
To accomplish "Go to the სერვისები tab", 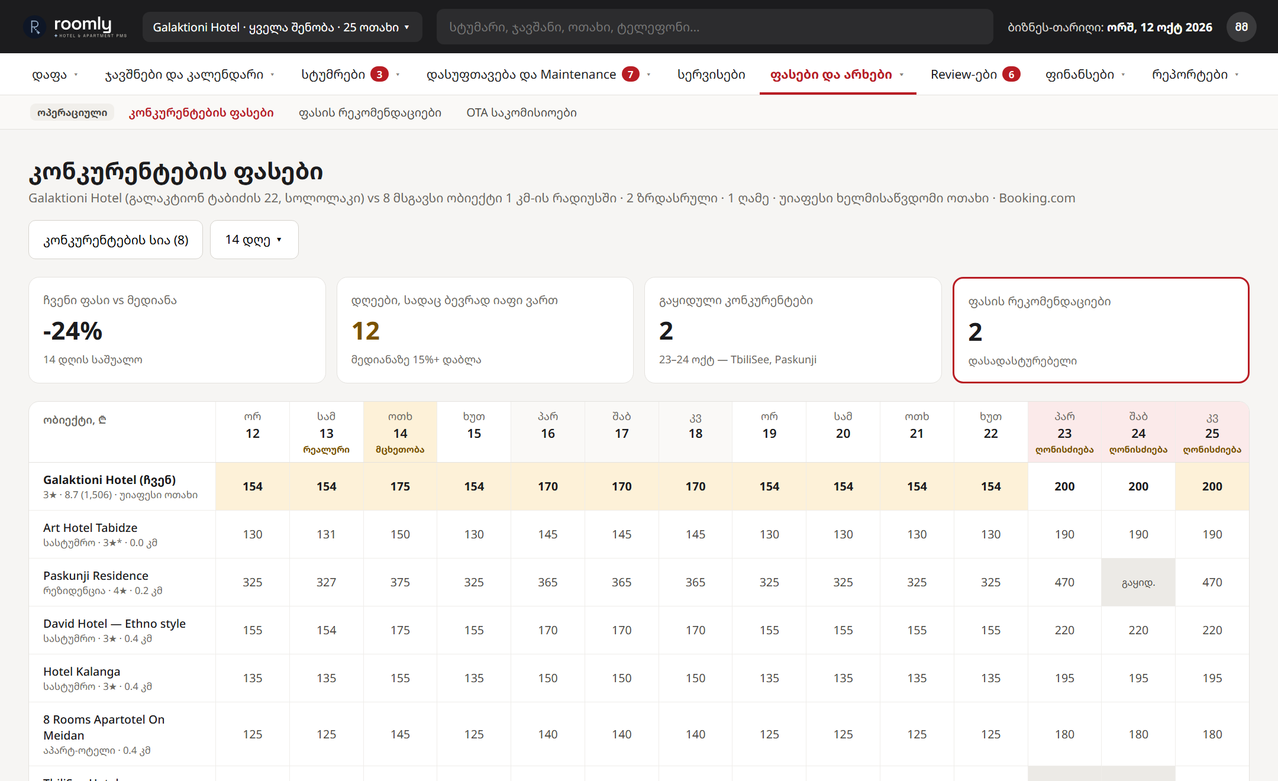I will coord(711,75).
